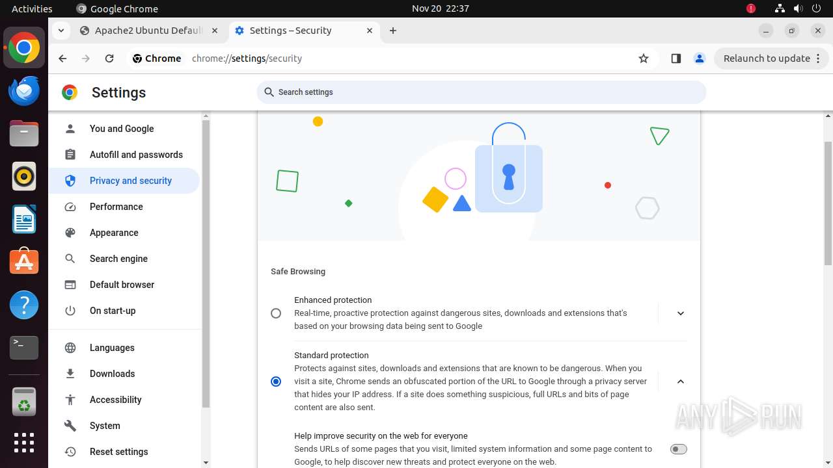Open a new tab
The image size is (833, 468).
[x=393, y=31]
